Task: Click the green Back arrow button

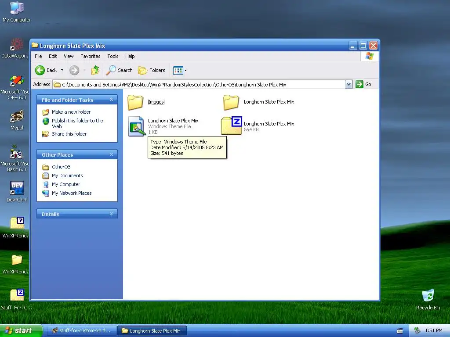Action: click(x=40, y=70)
